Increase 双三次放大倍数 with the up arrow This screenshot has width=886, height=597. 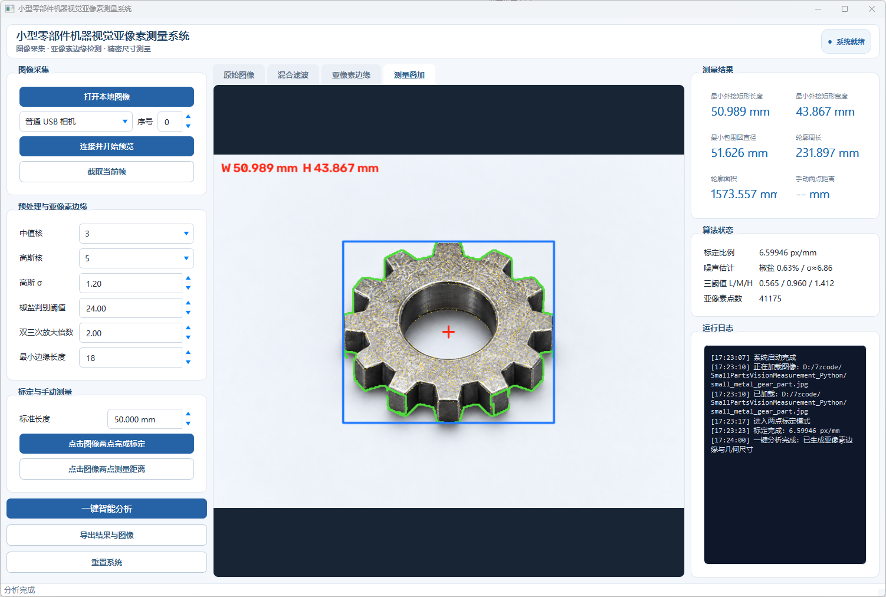188,328
